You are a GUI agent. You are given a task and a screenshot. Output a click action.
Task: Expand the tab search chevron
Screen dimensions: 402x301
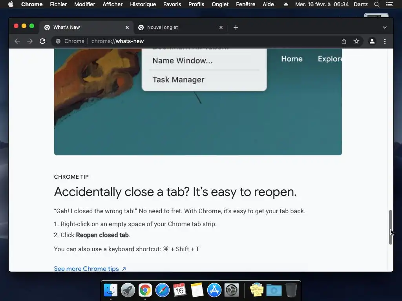click(385, 27)
